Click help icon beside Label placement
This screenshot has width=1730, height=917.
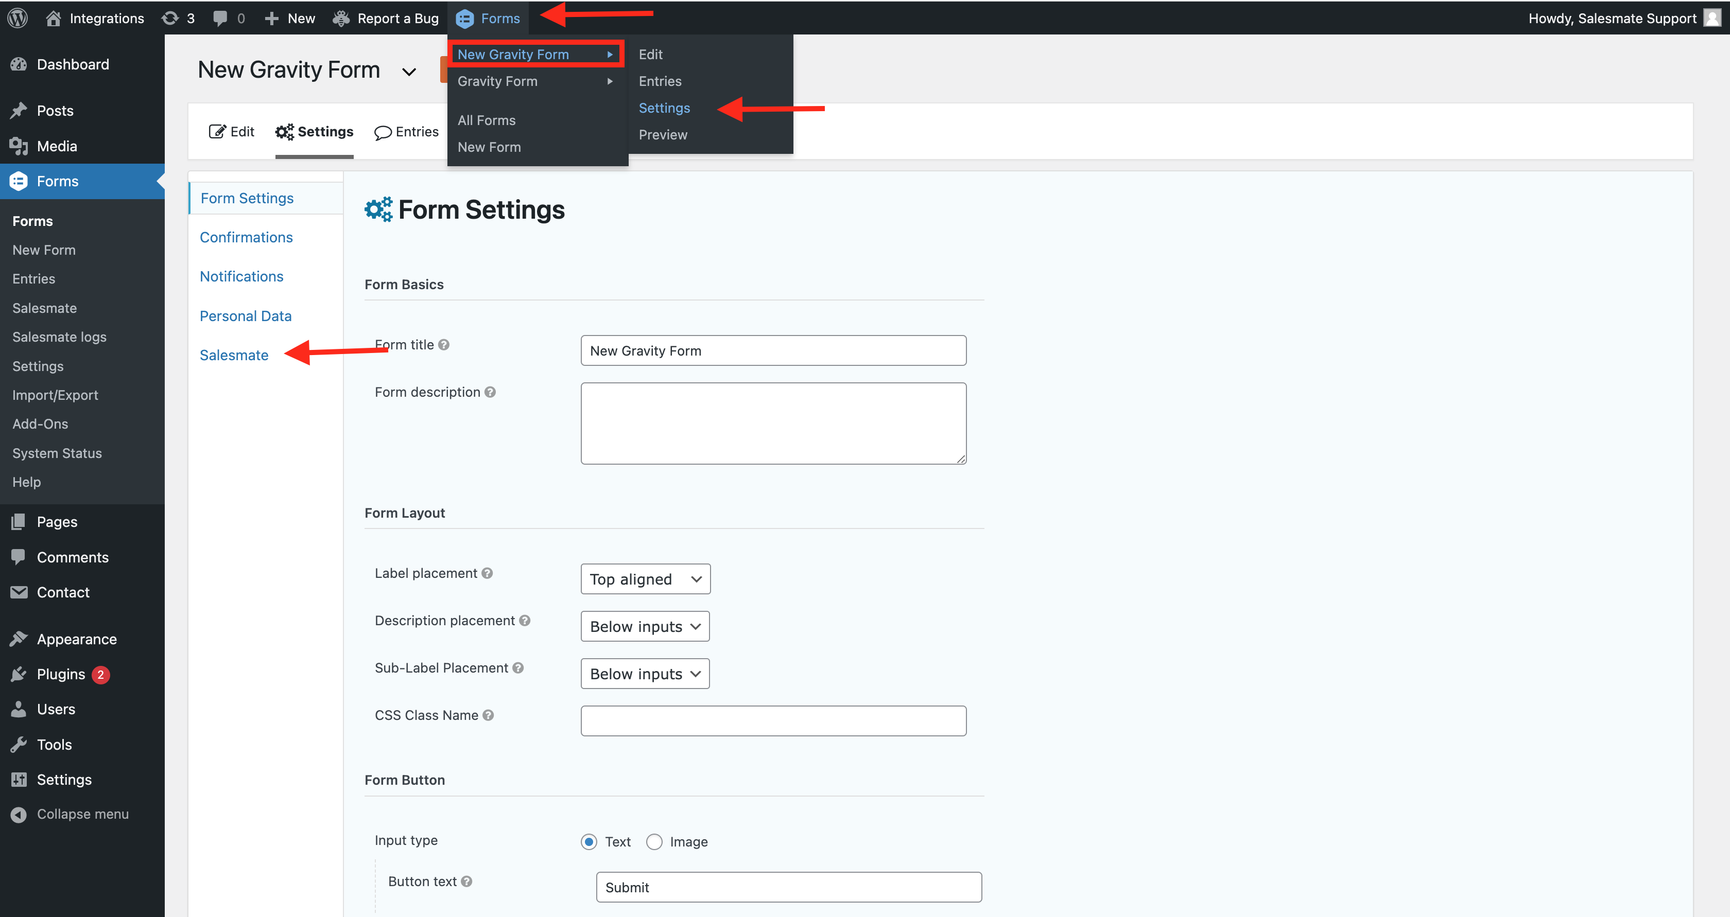click(x=488, y=573)
